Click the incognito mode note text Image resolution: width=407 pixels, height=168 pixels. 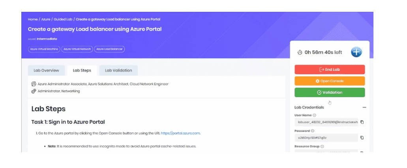coord(122,146)
